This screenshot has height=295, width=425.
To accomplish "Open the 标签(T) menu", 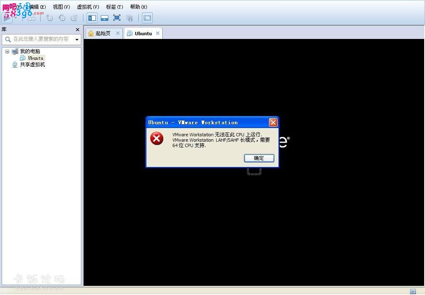I will (115, 7).
